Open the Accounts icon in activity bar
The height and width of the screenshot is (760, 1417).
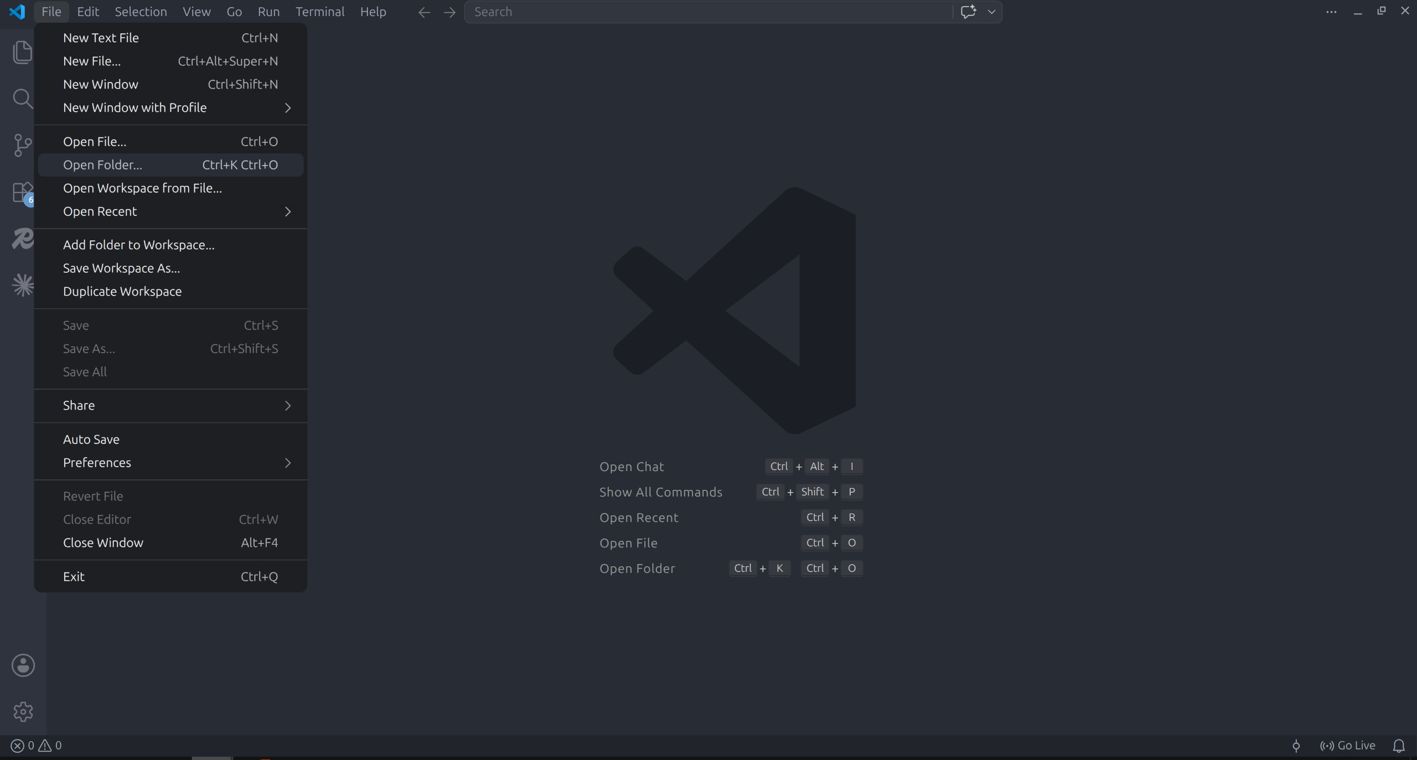23,665
